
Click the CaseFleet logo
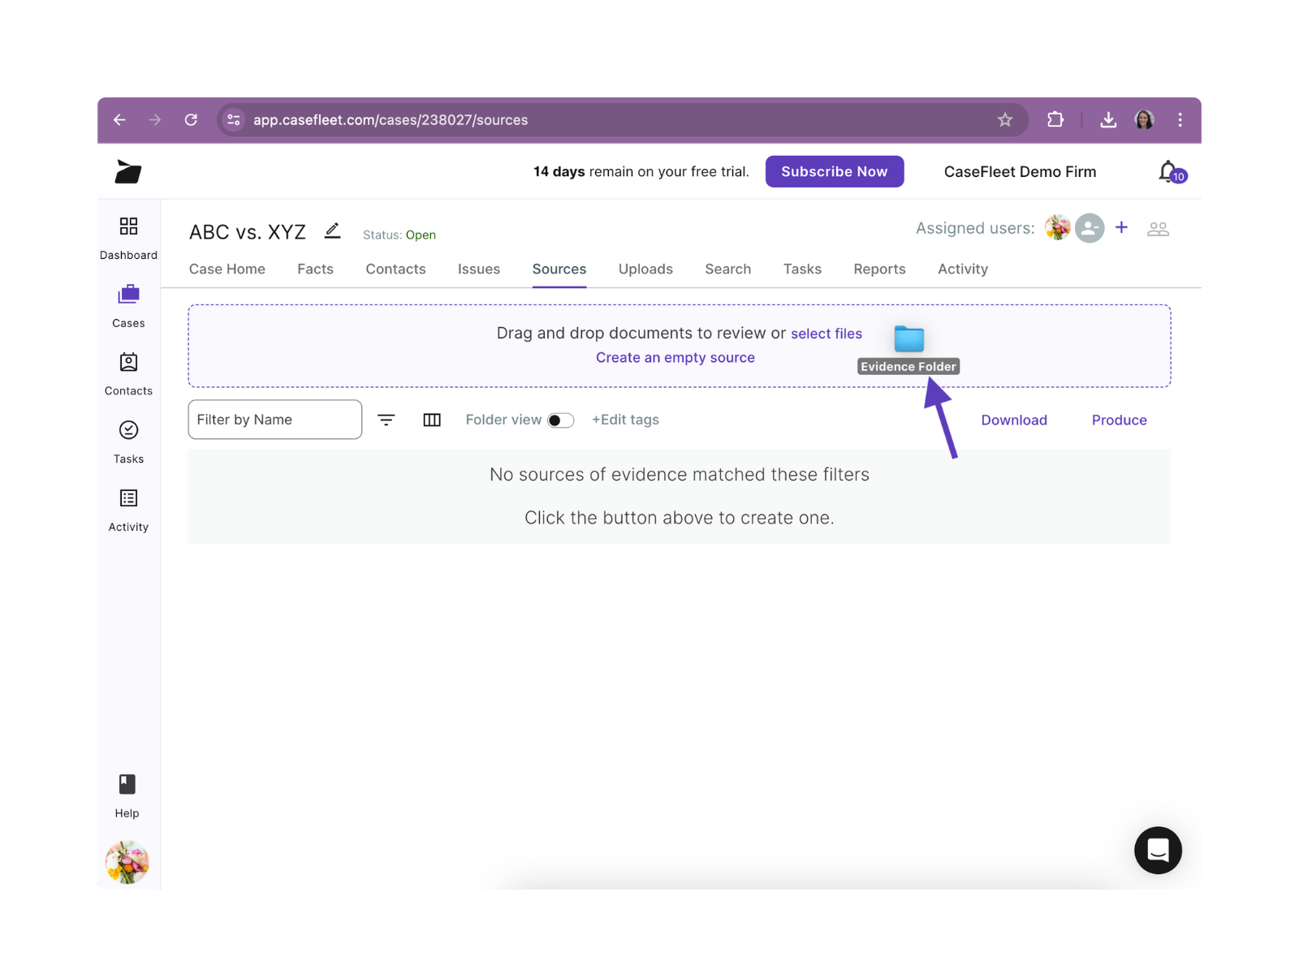(x=128, y=171)
